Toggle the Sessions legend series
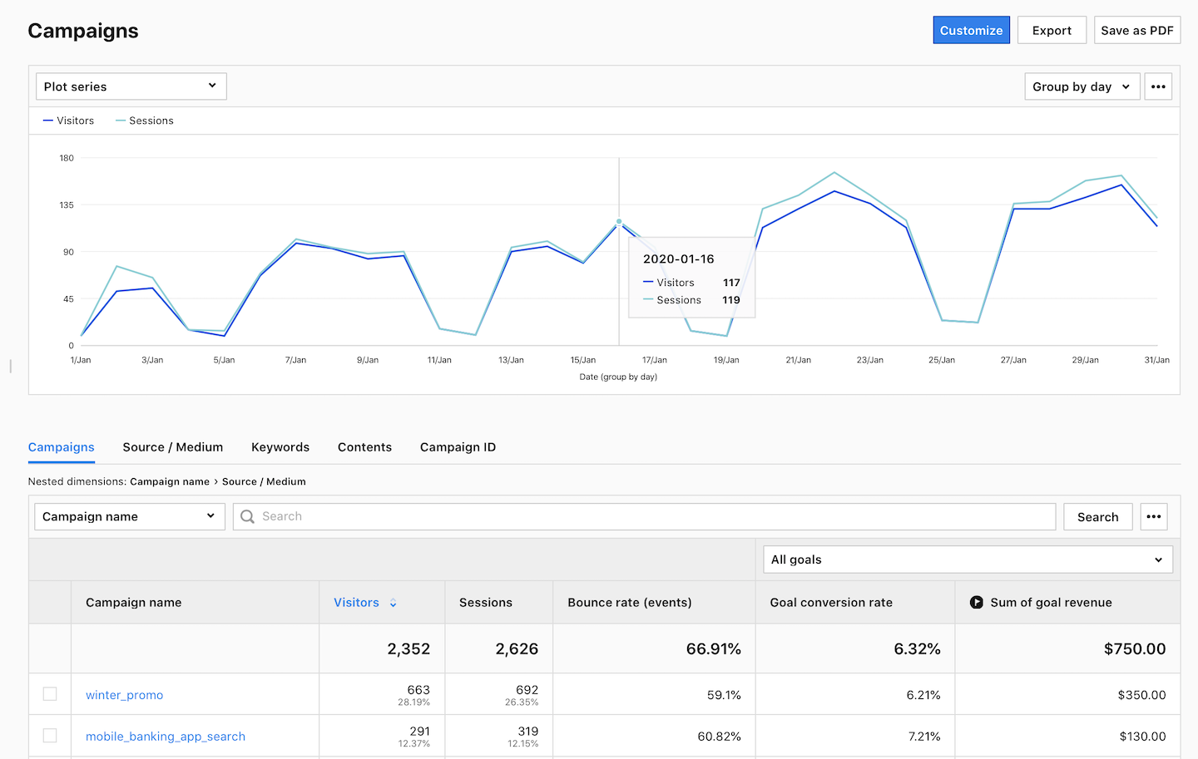Viewport: 1198px width, 759px height. coord(145,121)
